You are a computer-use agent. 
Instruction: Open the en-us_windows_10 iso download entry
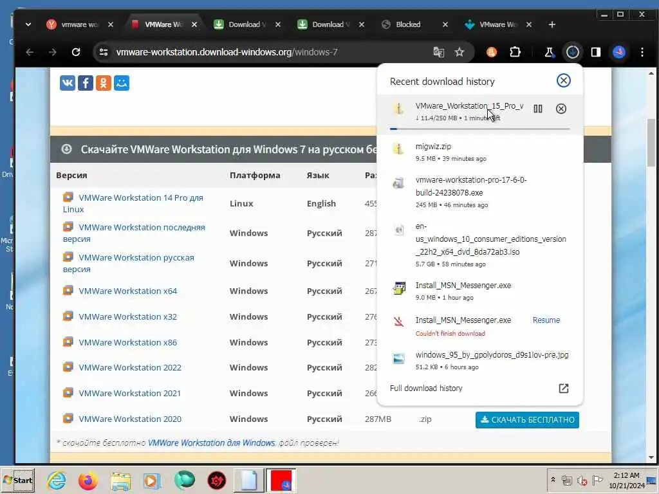point(480,245)
